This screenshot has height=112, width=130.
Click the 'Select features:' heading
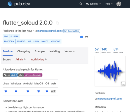[13, 101]
